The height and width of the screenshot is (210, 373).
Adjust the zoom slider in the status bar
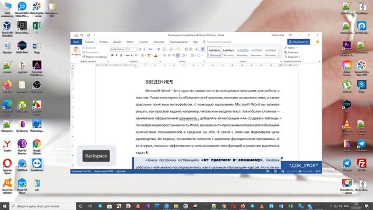[300, 171]
